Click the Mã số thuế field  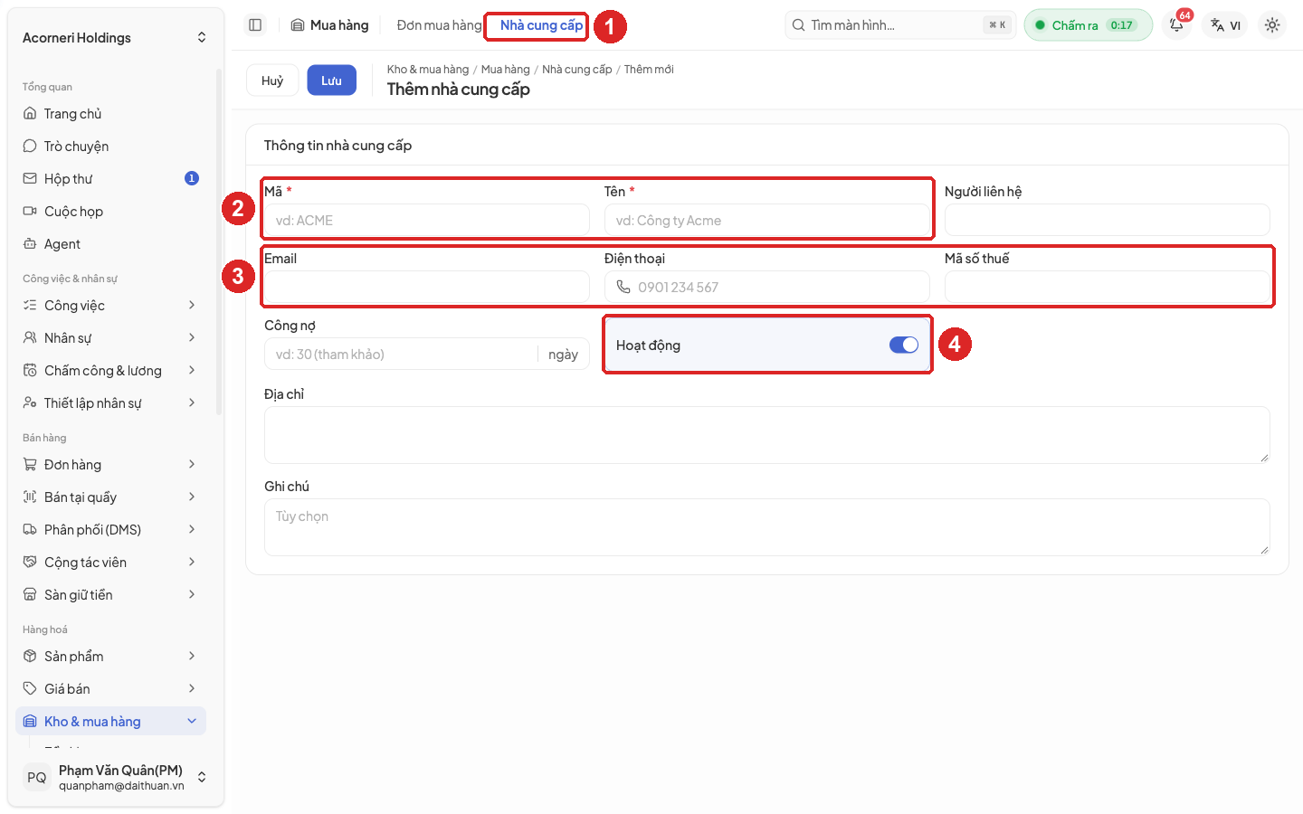1108,288
